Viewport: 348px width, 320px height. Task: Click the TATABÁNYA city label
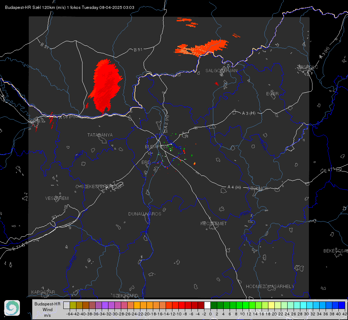coord(100,135)
